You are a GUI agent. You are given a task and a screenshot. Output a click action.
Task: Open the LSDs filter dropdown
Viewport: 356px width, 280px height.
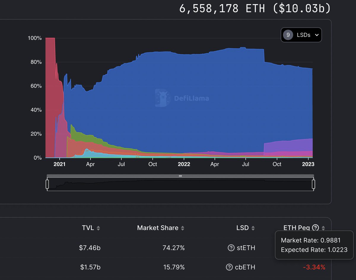click(301, 35)
